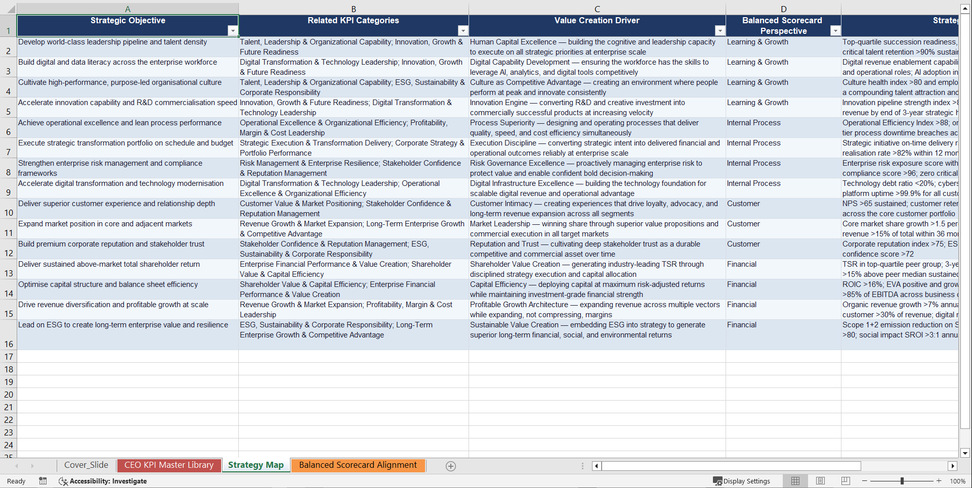Click cell 'Cultivate high-performance, purpose-led organisational culture'
972x488 pixels.
(x=128, y=87)
